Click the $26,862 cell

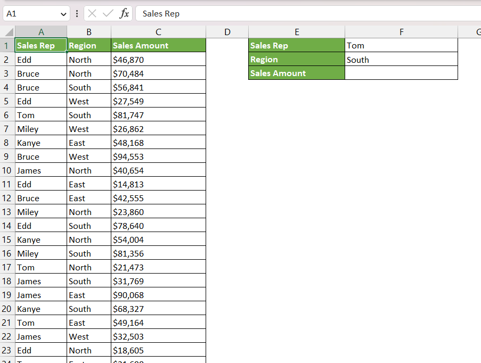click(x=158, y=129)
